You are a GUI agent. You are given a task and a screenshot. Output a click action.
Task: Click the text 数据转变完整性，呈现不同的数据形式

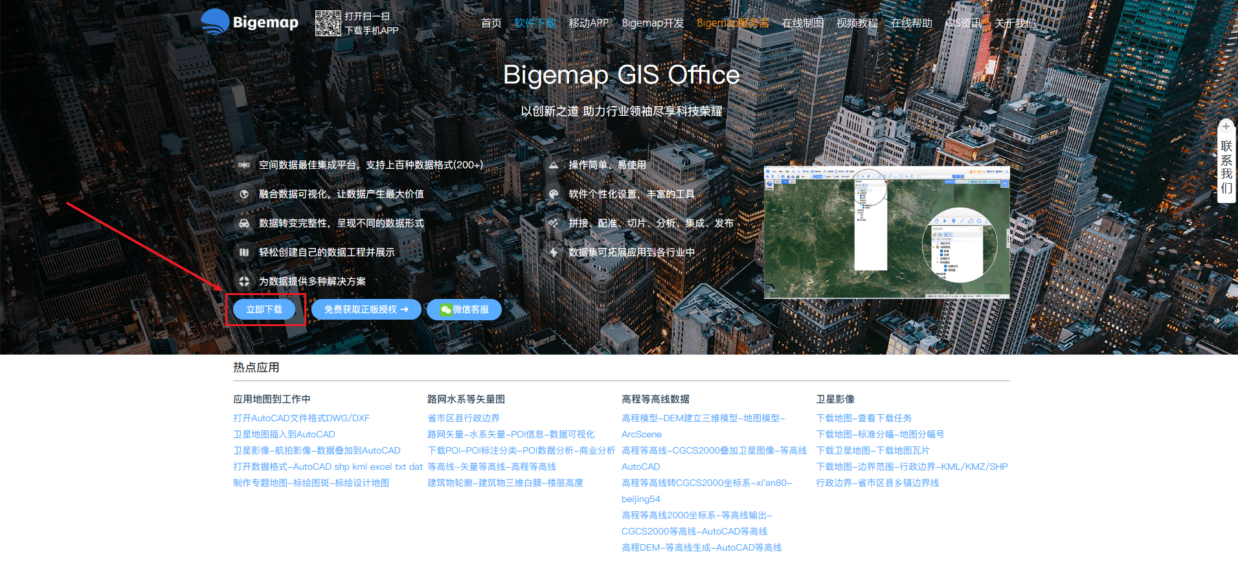click(341, 223)
